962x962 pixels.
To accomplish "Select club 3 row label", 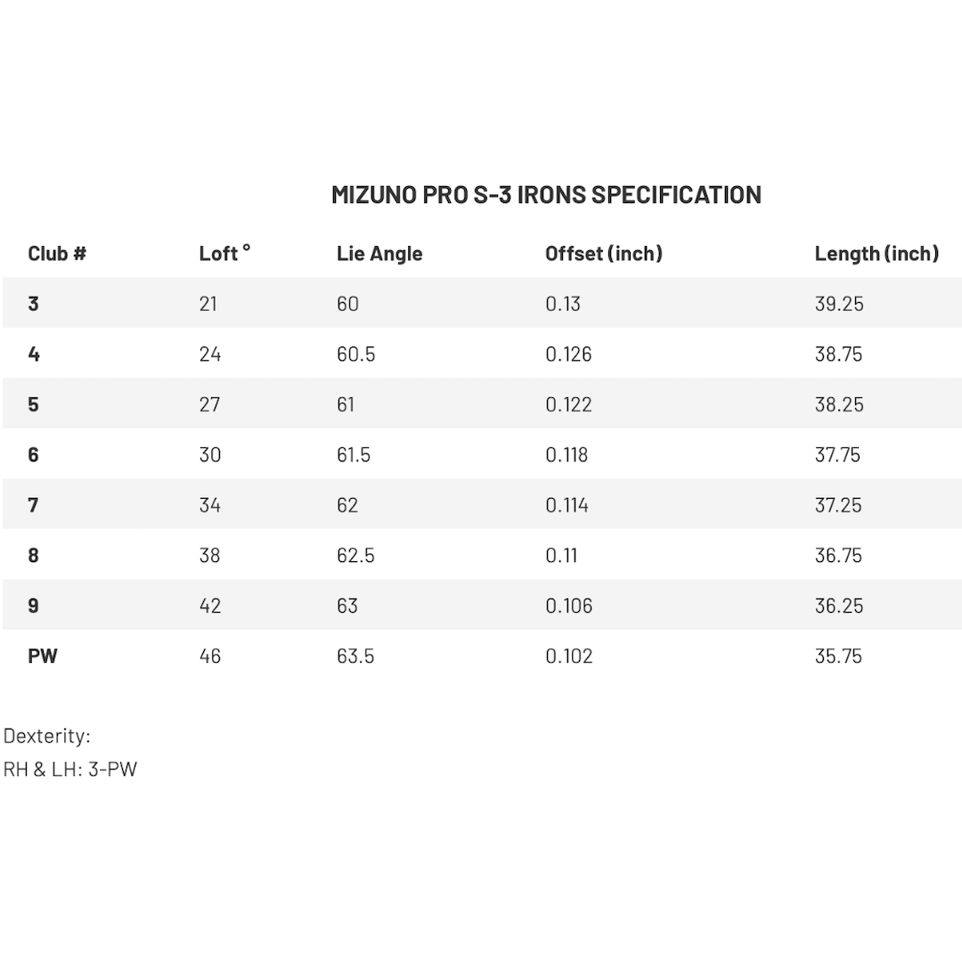I will [x=34, y=304].
